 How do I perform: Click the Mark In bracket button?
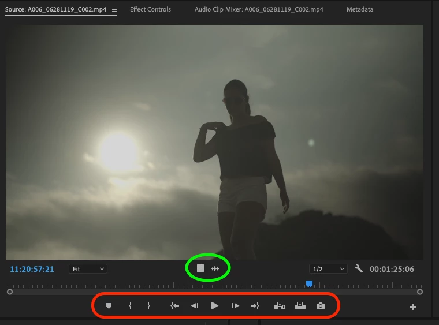[130, 306]
